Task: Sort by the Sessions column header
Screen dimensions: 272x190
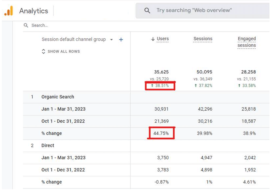Action: pos(203,39)
